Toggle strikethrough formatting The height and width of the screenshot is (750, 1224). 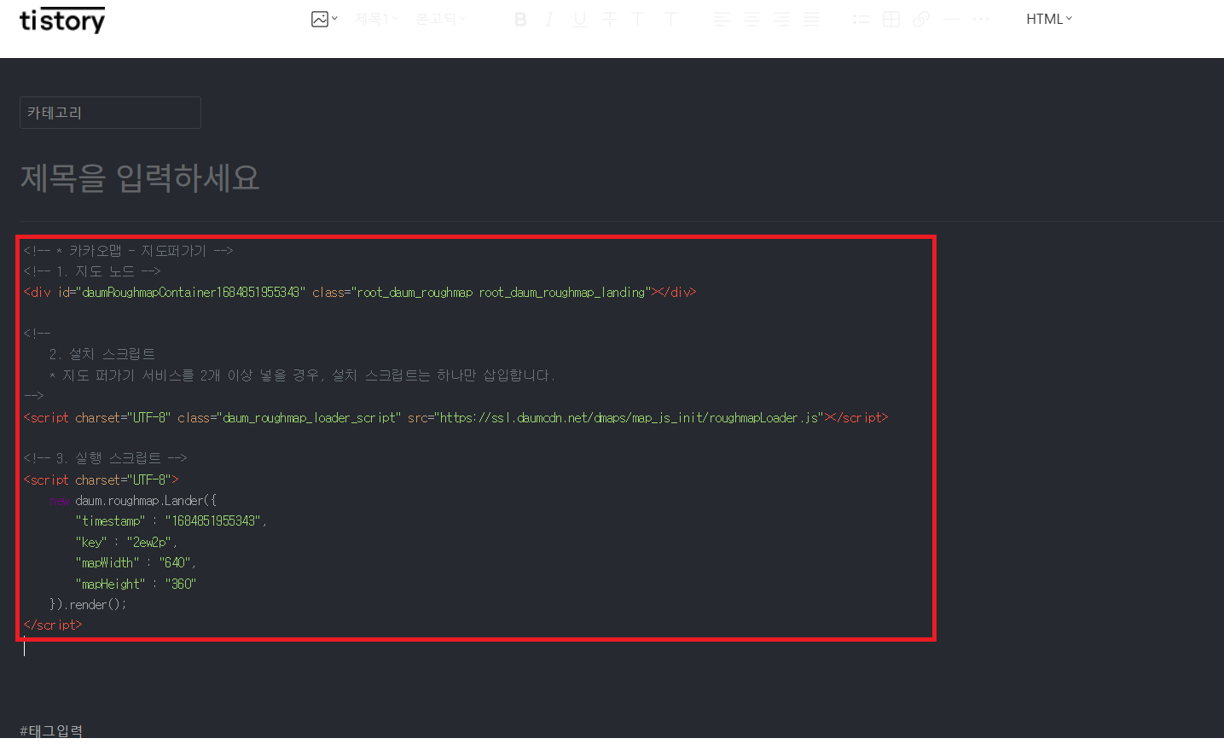pyautogui.click(x=609, y=19)
